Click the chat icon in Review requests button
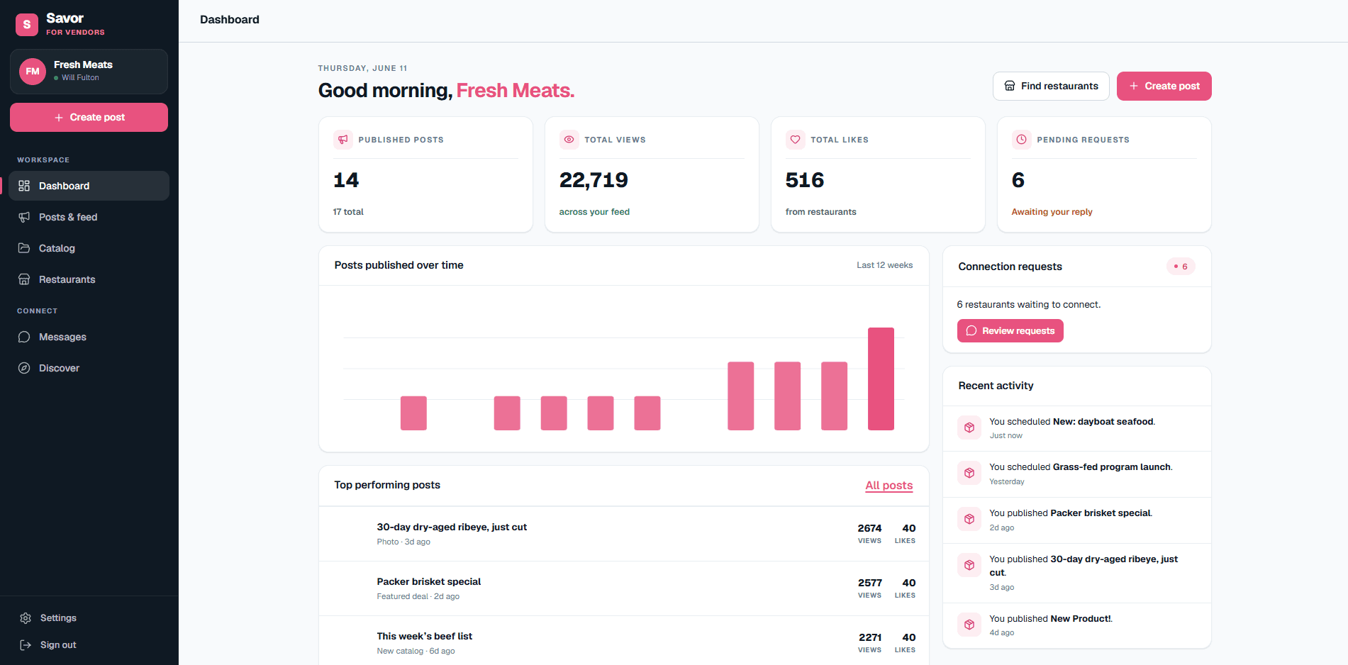This screenshot has height=665, width=1348. pyautogui.click(x=971, y=331)
